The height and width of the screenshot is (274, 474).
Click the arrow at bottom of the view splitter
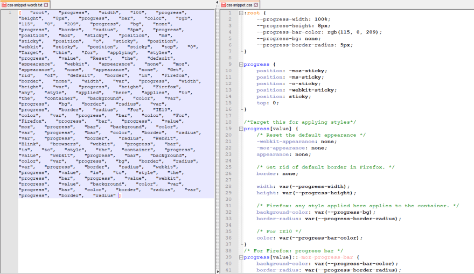pos(217,272)
